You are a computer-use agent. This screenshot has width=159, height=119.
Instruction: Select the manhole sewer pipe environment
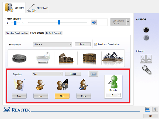[19, 58]
